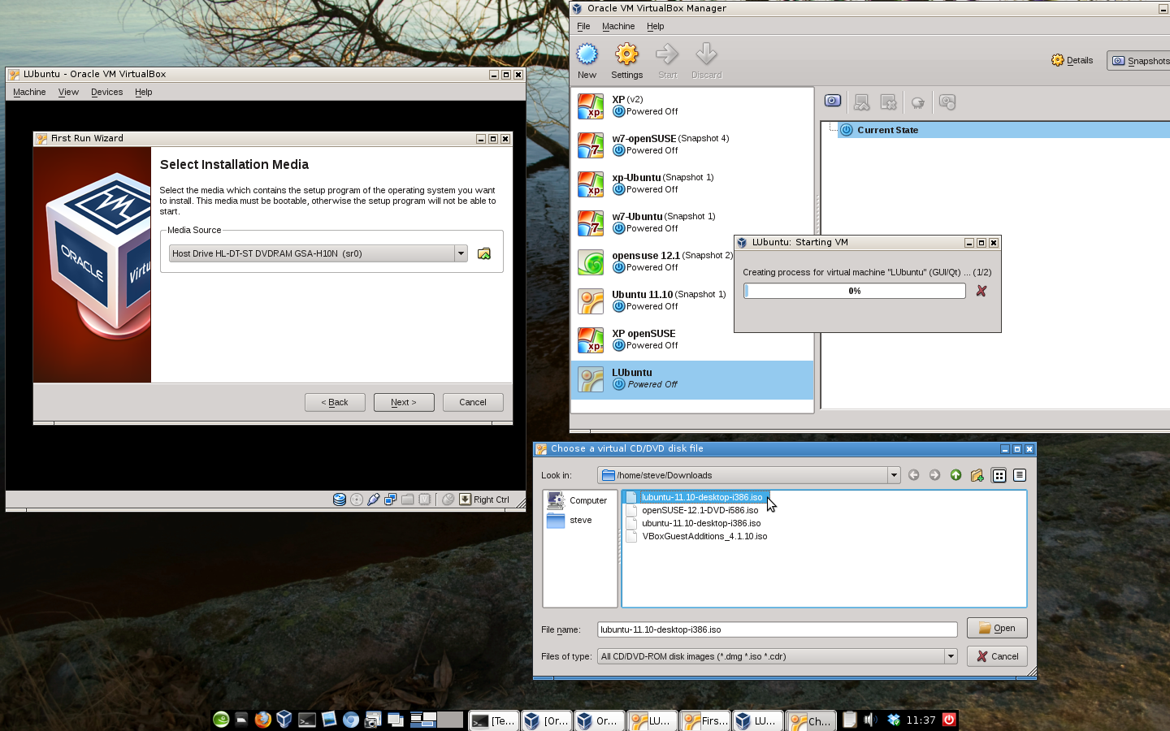Image resolution: width=1170 pixels, height=731 pixels.
Task: Click the VM starting progress bar
Action: click(x=855, y=291)
